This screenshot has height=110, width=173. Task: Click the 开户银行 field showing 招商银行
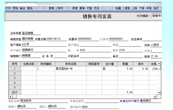44,50
